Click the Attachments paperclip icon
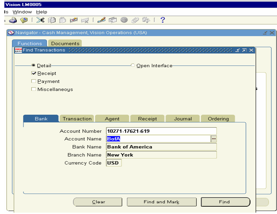 coord(135,20)
